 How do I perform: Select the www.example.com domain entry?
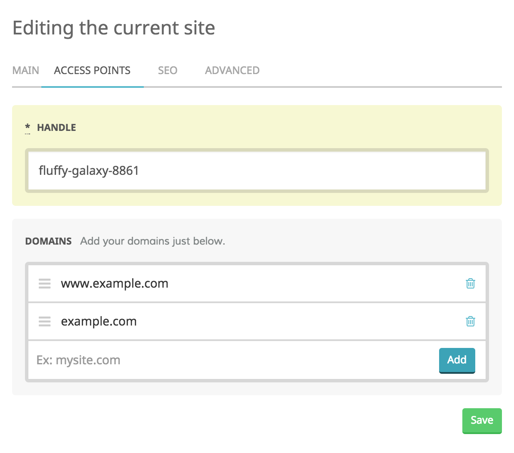[115, 283]
